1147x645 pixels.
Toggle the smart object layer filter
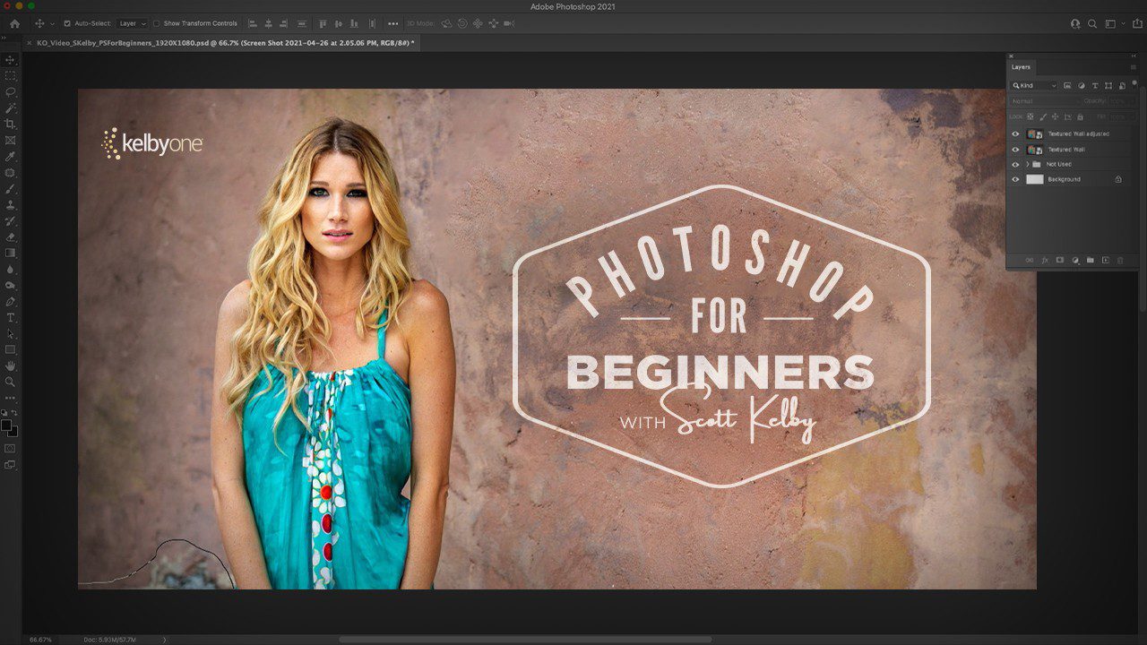1122,85
